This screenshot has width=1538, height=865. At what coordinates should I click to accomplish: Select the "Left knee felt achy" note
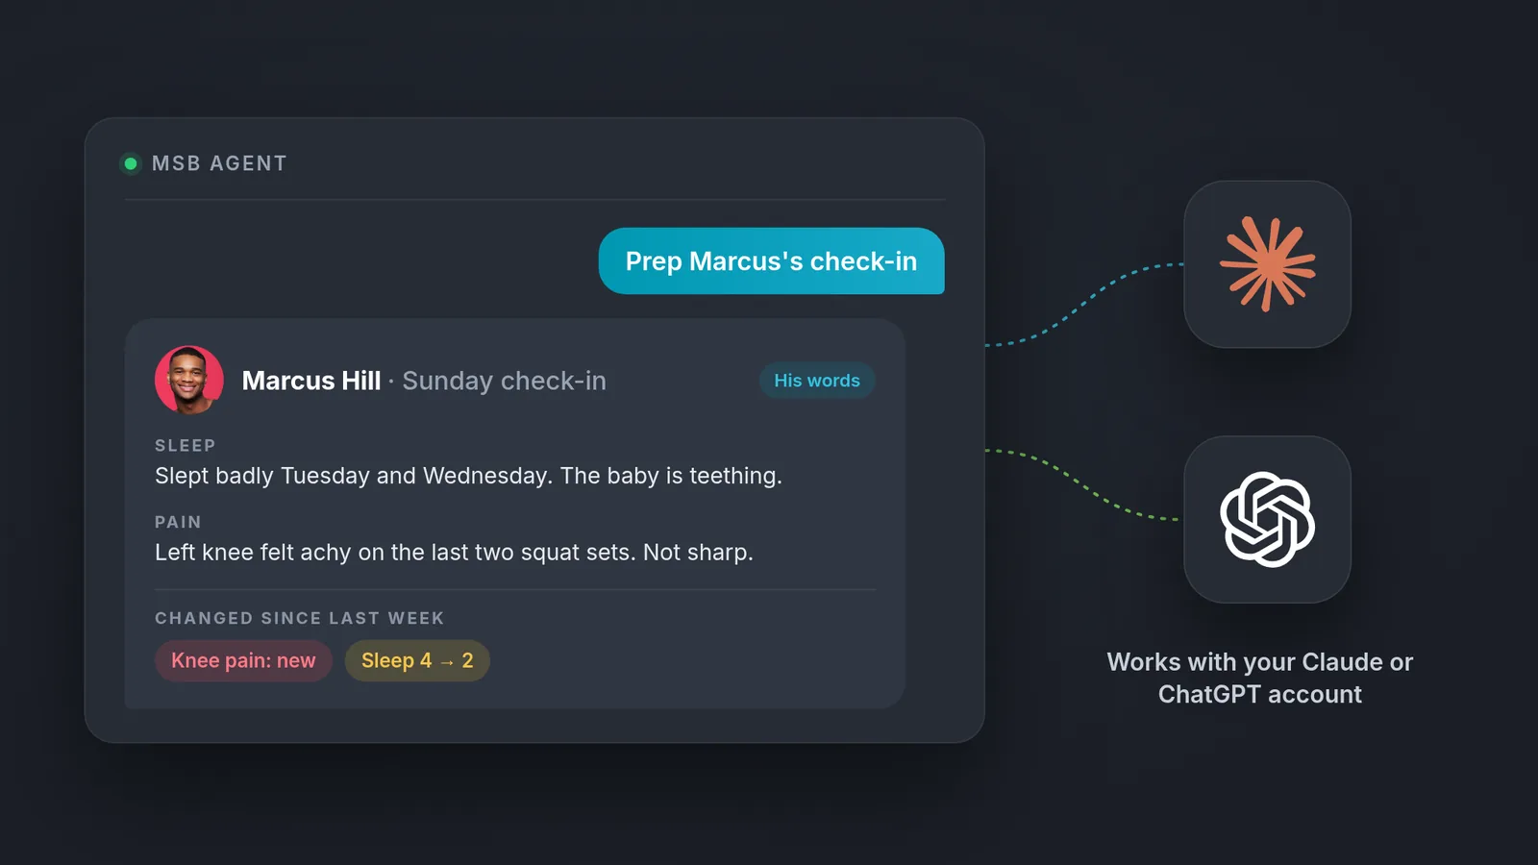click(x=454, y=553)
